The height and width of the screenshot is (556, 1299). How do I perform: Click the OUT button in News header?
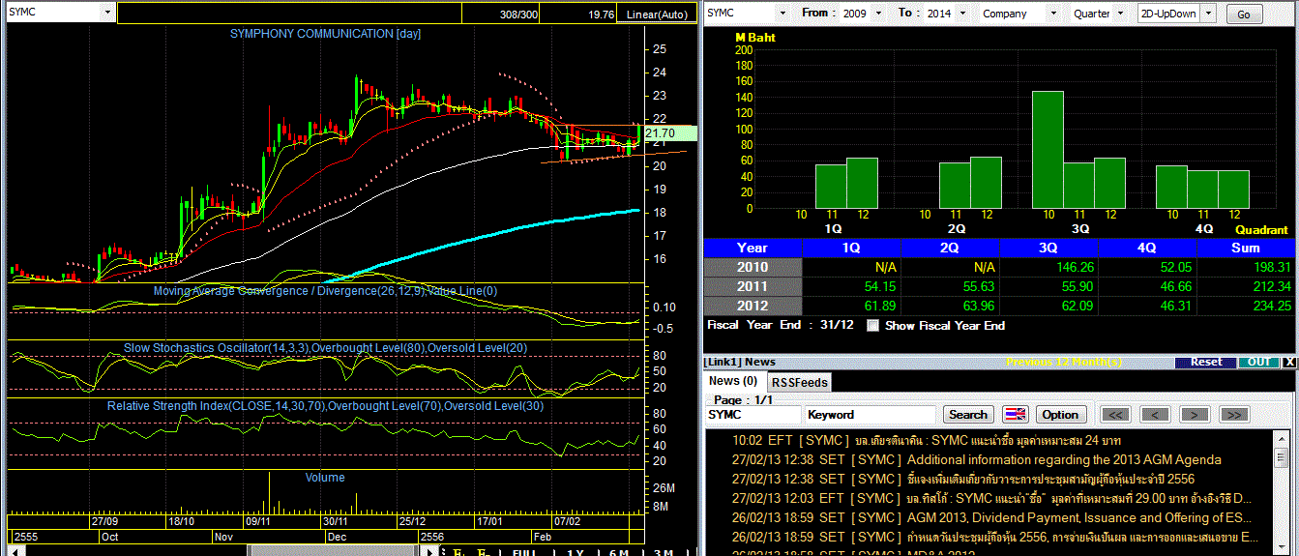click(x=1258, y=362)
